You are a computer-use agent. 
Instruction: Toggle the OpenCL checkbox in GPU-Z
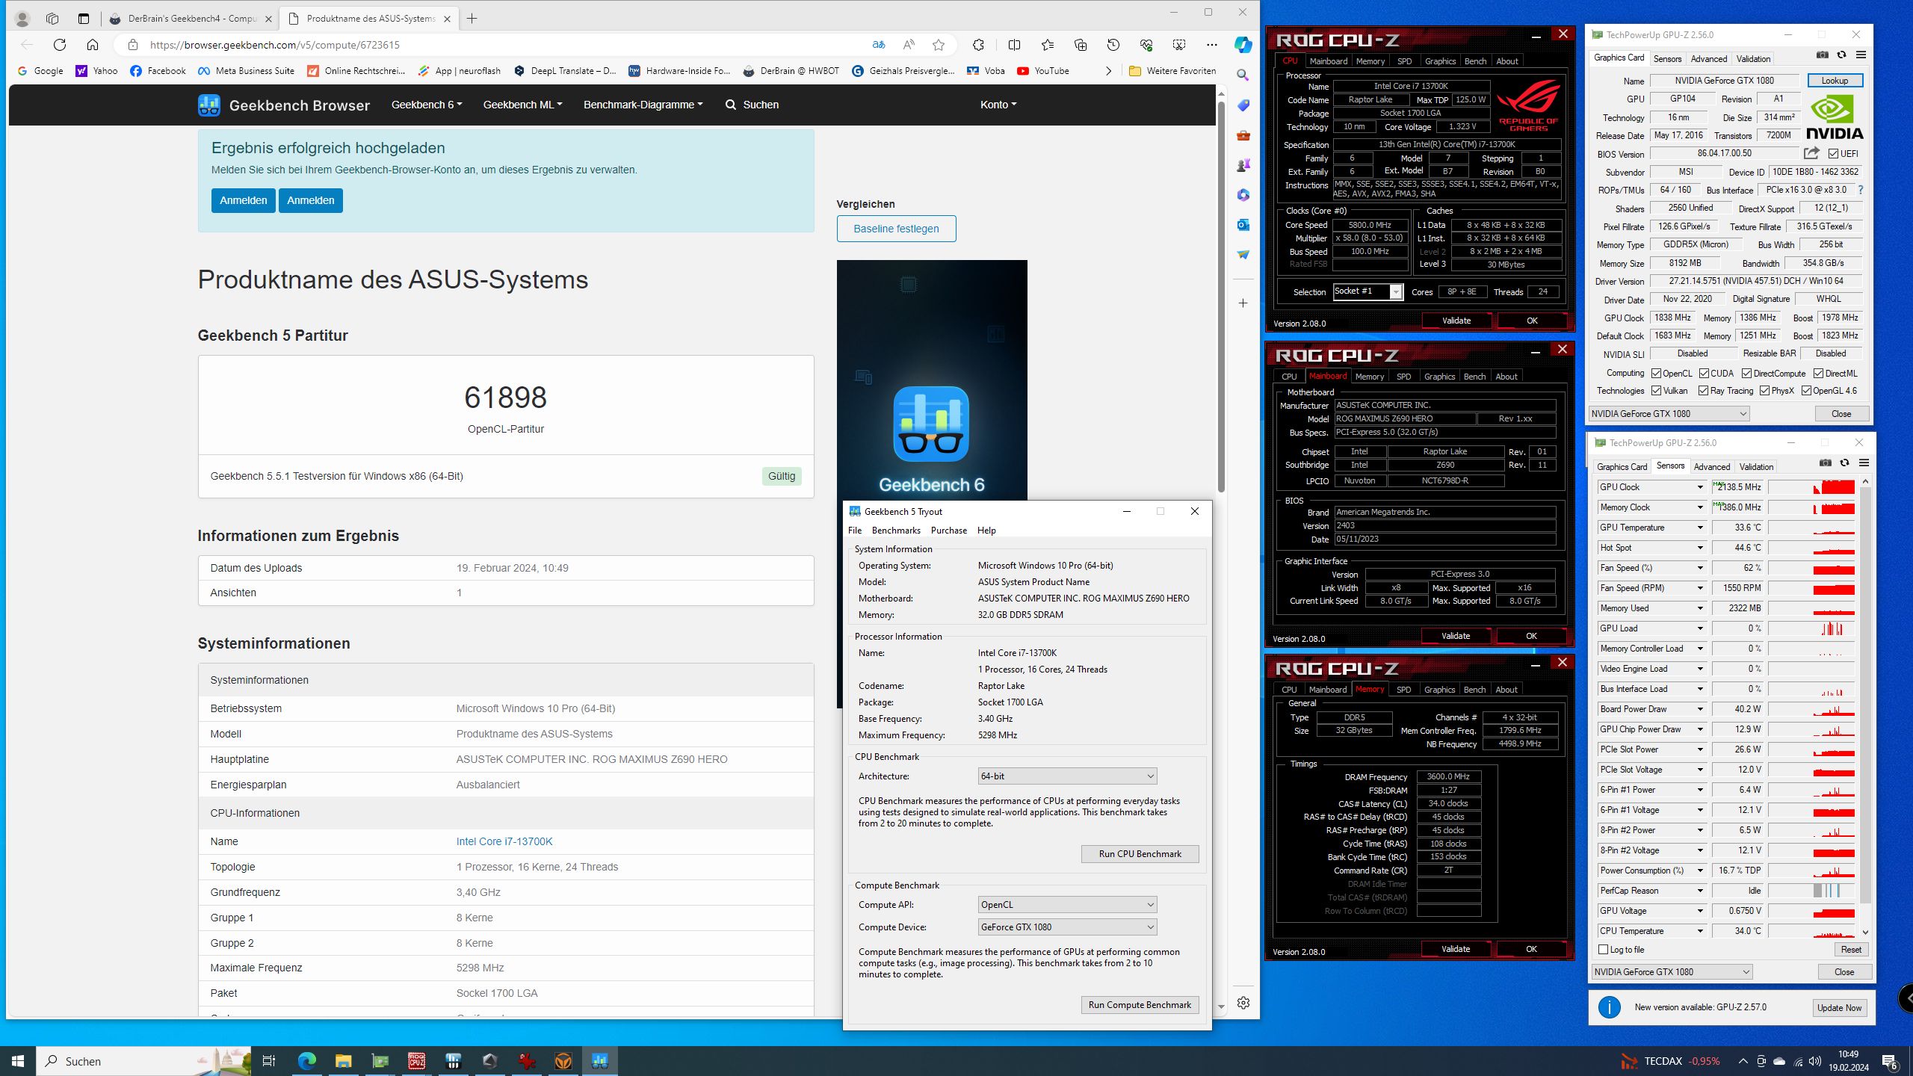tap(1656, 374)
